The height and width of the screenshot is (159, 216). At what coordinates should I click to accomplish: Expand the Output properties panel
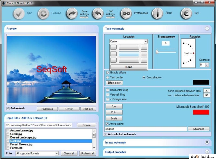coord(207,152)
